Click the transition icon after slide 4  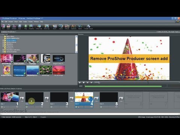point(96,98)
